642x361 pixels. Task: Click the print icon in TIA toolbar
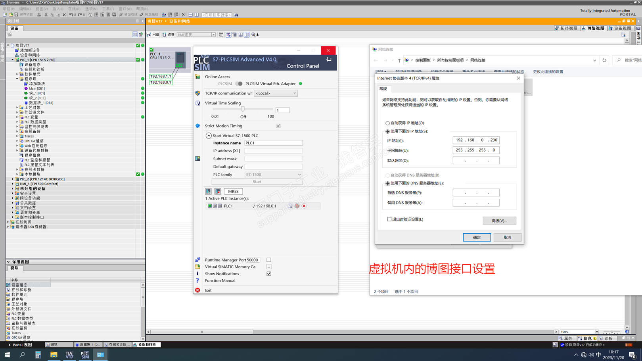pos(39,15)
